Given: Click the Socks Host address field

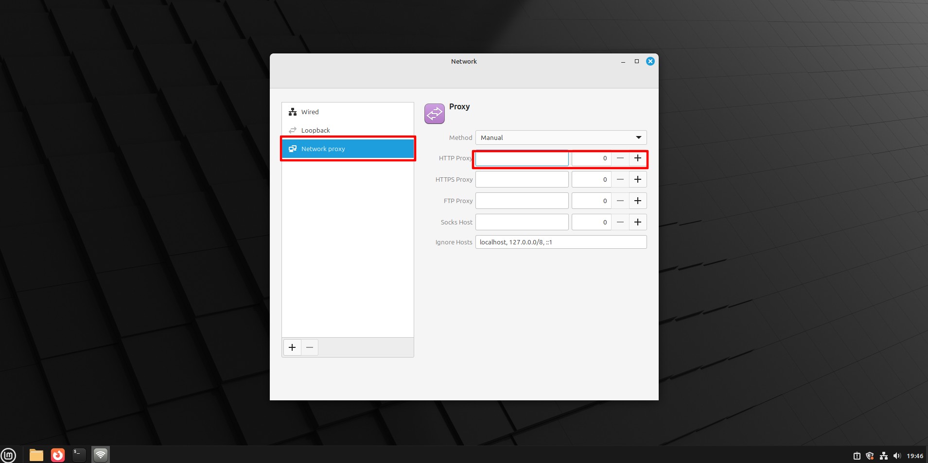Looking at the screenshot, I should pos(522,222).
